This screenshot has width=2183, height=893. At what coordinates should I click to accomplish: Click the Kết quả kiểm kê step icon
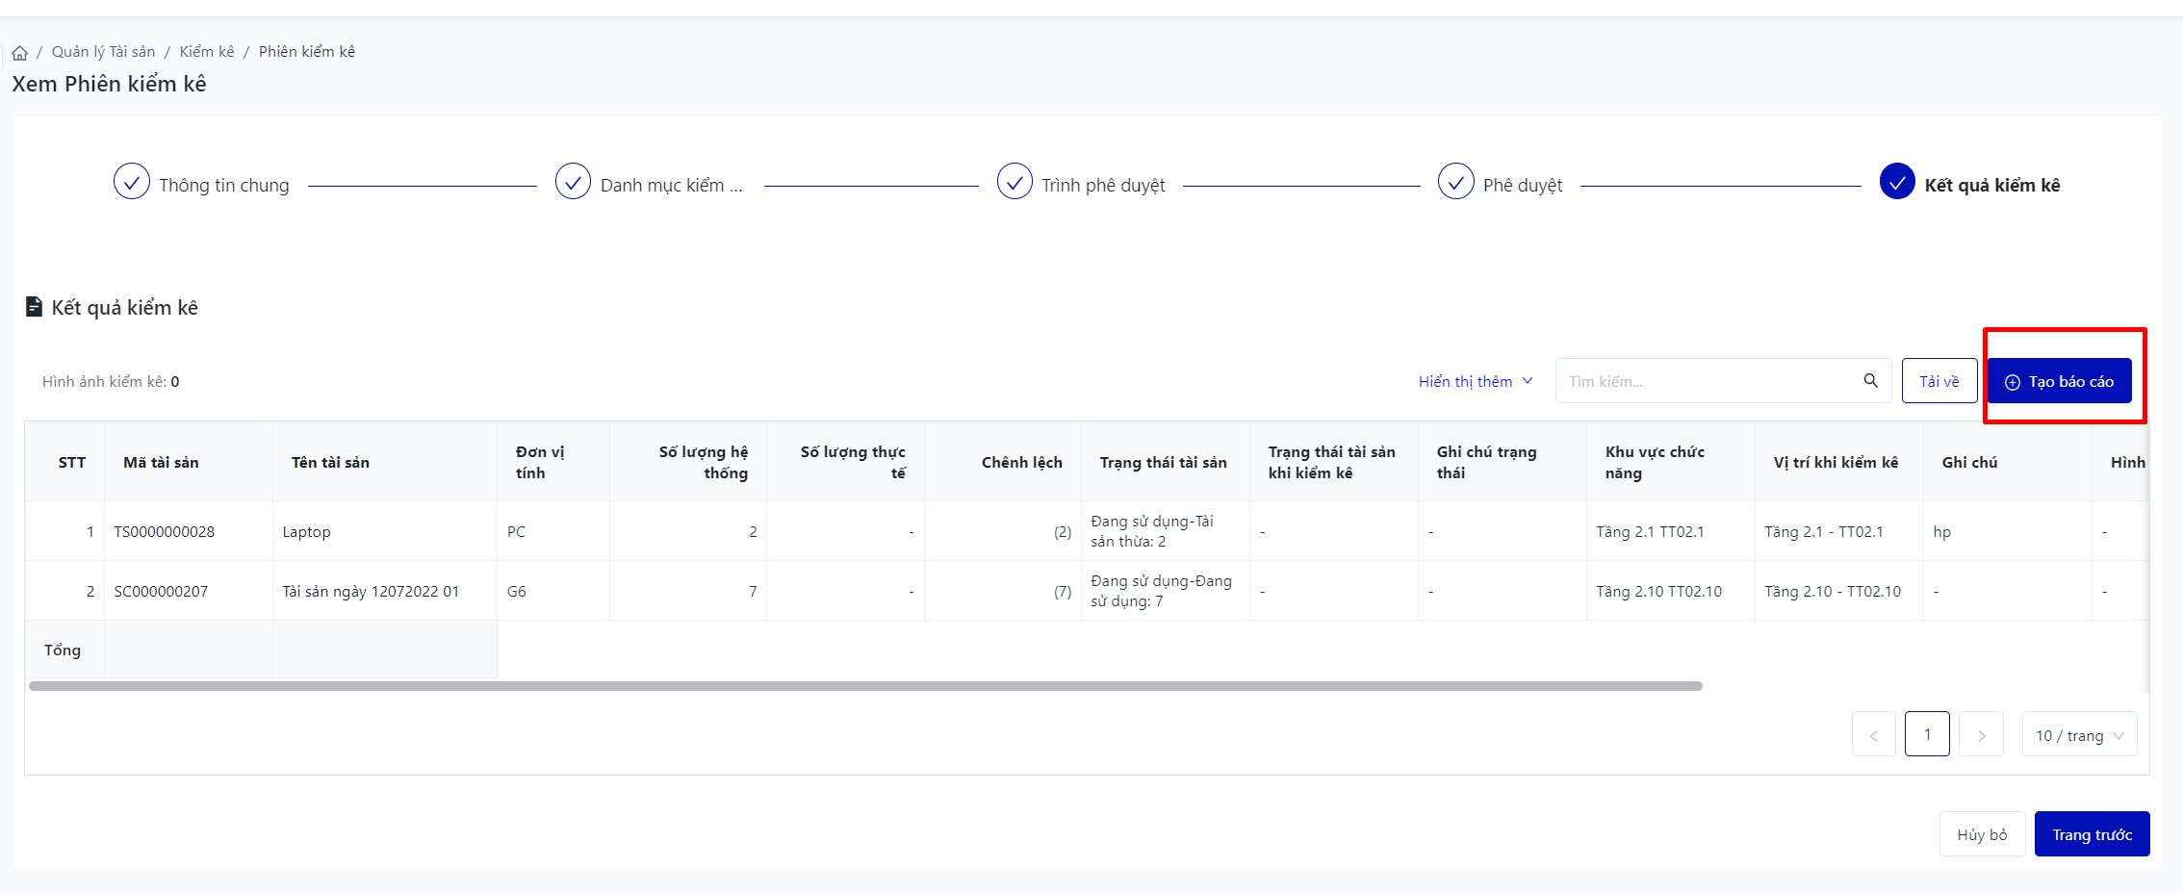(x=1897, y=182)
